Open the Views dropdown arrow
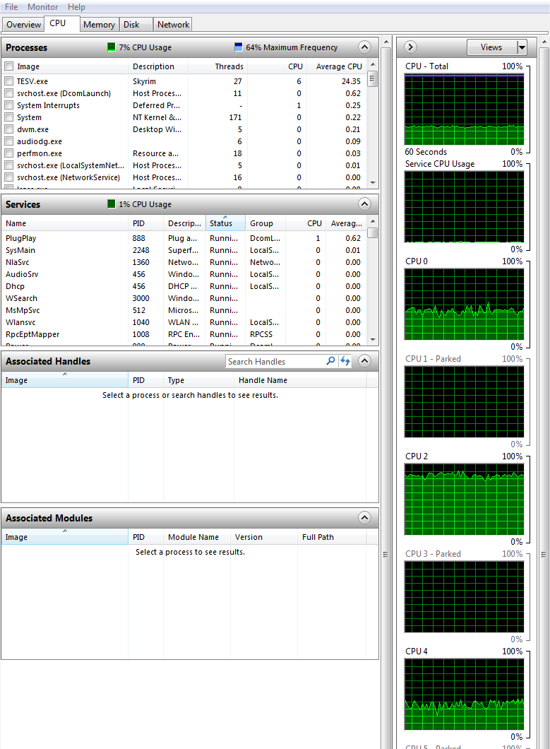 coord(522,47)
